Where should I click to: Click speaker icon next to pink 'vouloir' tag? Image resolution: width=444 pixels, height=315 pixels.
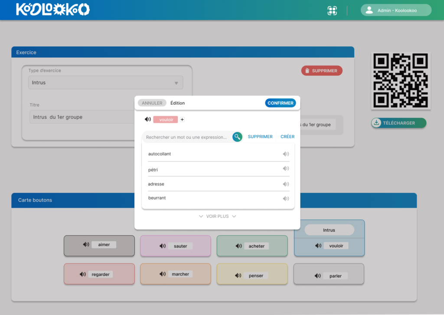coord(148,119)
